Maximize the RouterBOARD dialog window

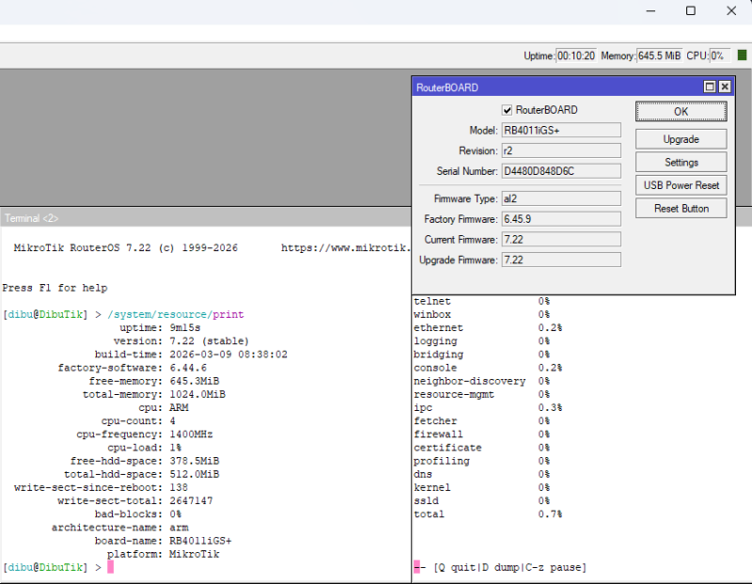pyautogui.click(x=711, y=87)
